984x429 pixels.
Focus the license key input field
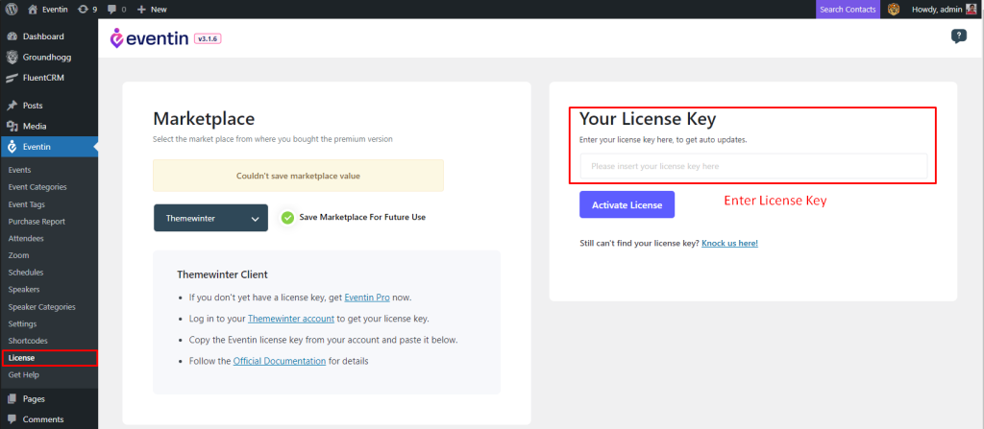pyautogui.click(x=753, y=166)
